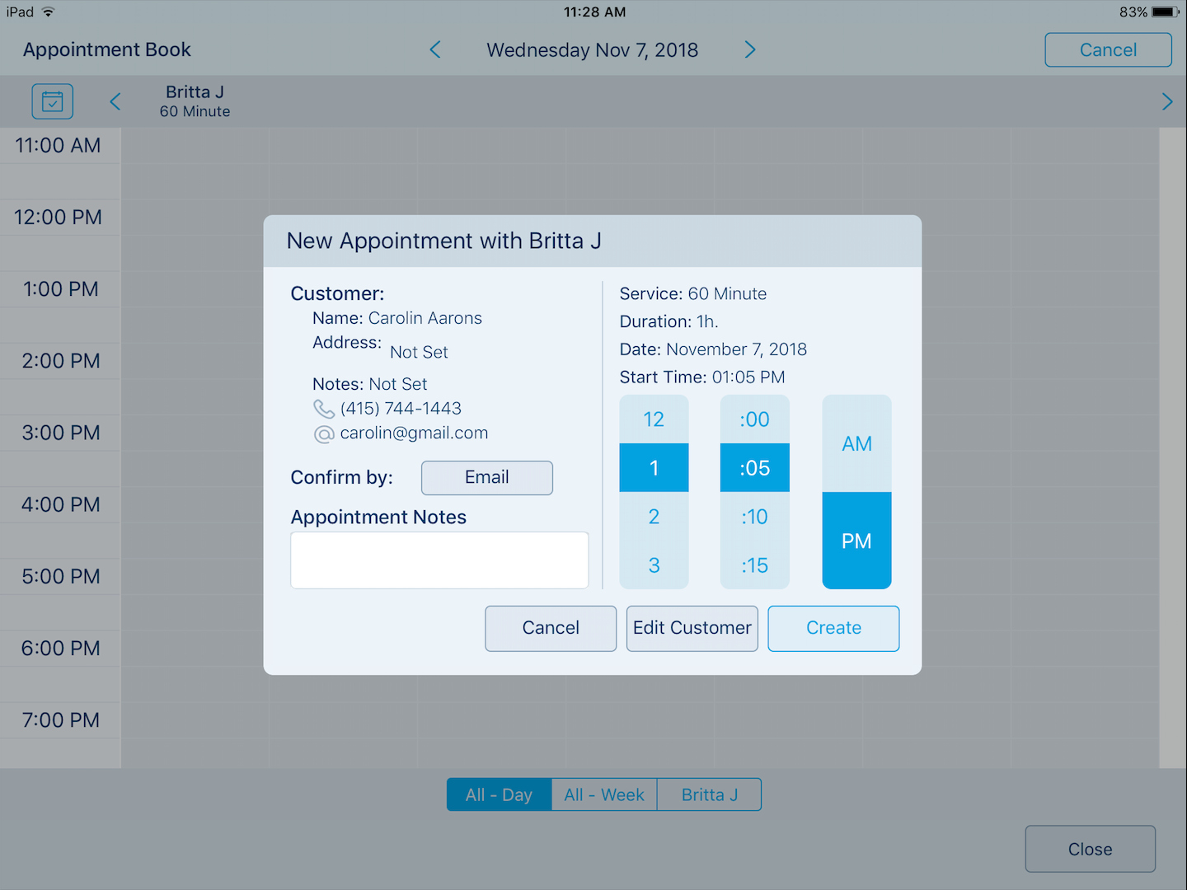Select AM for the start time
1187x890 pixels.
click(x=856, y=443)
